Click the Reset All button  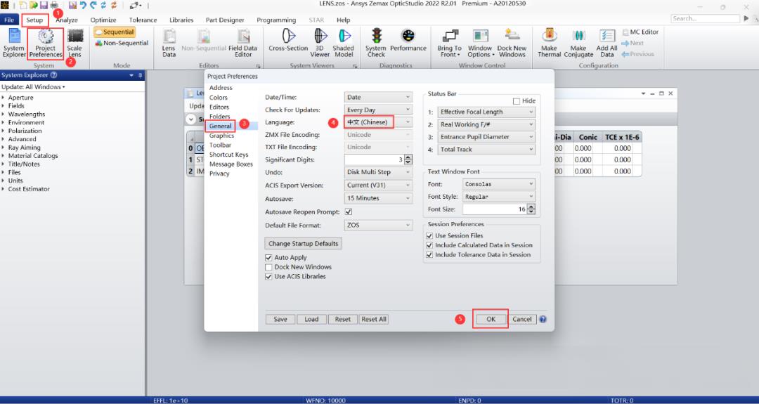pyautogui.click(x=374, y=319)
